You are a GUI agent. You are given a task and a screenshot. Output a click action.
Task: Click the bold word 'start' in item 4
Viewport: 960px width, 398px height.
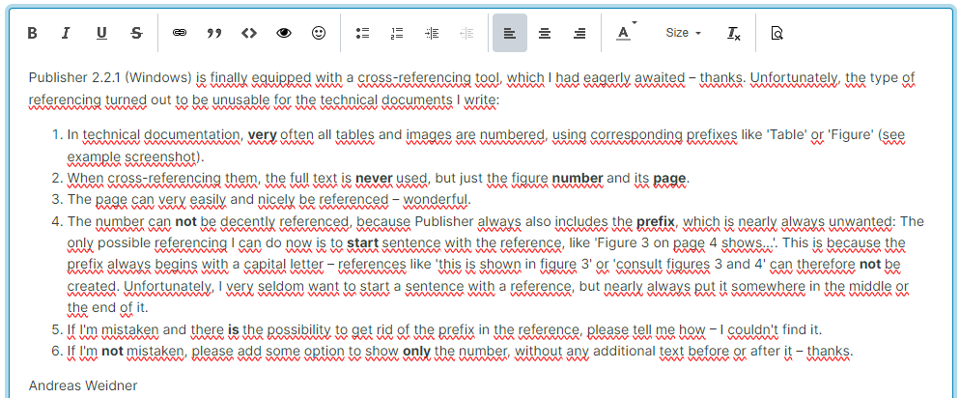[x=363, y=243]
